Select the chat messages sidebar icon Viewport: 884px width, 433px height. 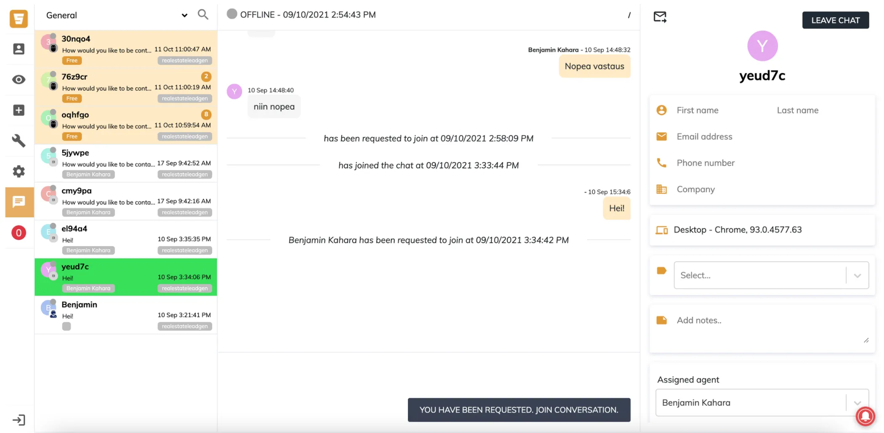(x=19, y=202)
